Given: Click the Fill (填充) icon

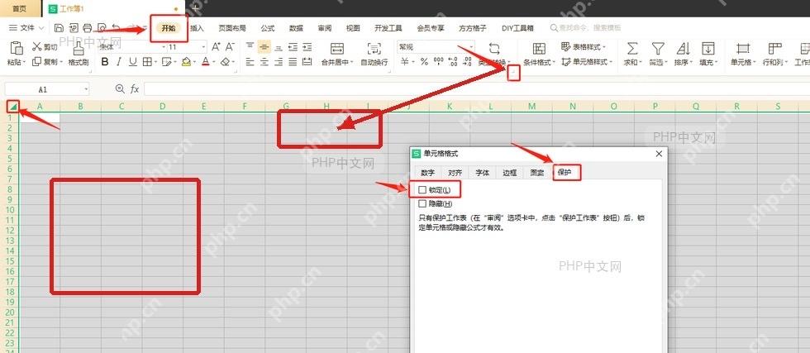Looking at the screenshot, I should (x=708, y=49).
